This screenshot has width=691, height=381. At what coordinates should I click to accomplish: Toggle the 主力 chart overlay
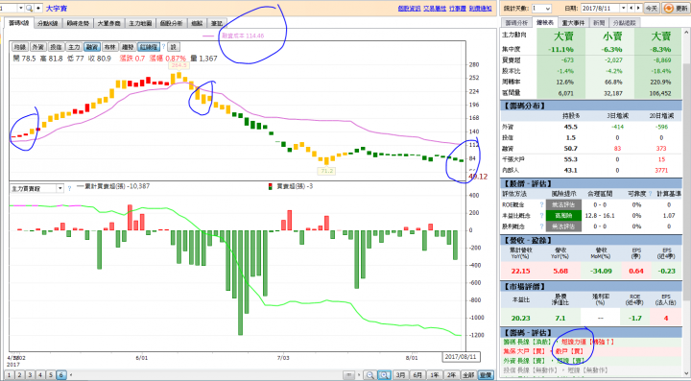pos(74,47)
